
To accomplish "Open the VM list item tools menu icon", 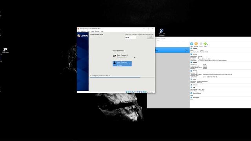I will pyautogui.click(x=187, y=50).
